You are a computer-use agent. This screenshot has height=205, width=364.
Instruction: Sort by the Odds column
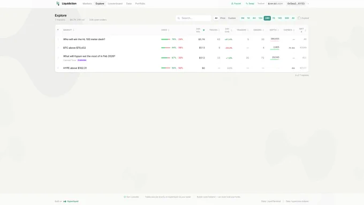165,30
